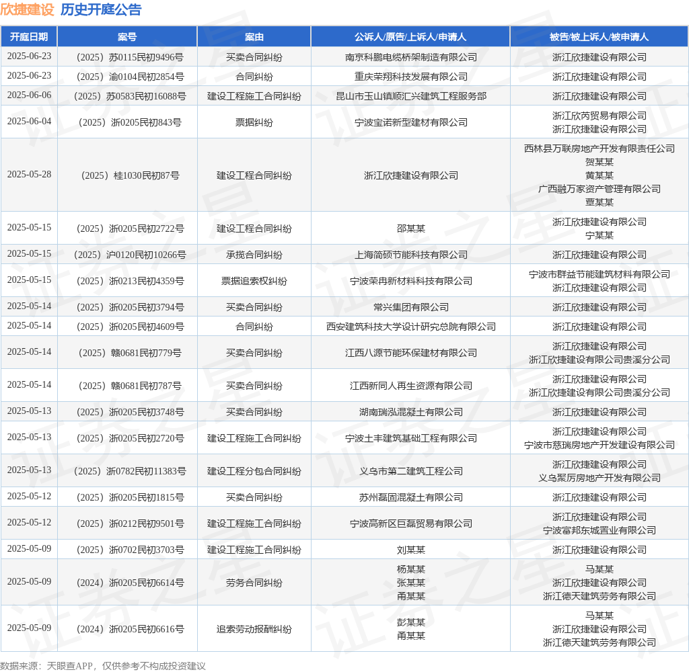Viewport: 689px width, 672px height.
Task: Select case number (2025)浙0702民初3703号
Action: point(127,550)
